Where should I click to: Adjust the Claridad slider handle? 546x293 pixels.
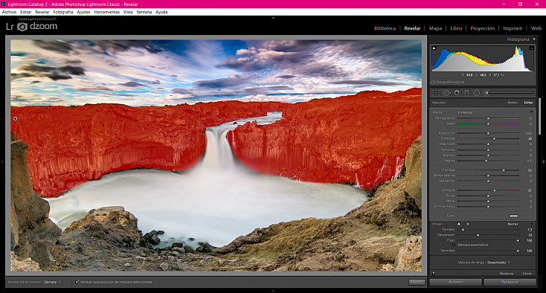[x=504, y=170]
